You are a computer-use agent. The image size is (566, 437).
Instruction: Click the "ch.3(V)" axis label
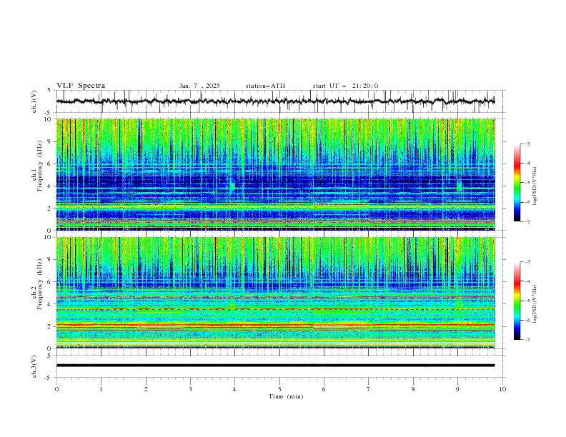tap(34, 366)
